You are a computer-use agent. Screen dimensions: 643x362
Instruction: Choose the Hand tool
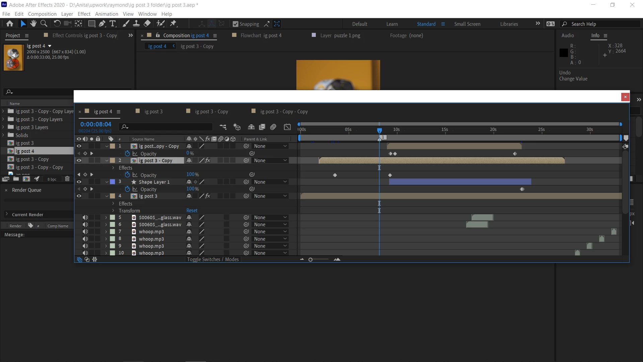click(33, 23)
